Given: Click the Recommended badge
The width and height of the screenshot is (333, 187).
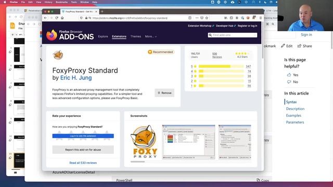Looking at the screenshot, I should 161,52.
